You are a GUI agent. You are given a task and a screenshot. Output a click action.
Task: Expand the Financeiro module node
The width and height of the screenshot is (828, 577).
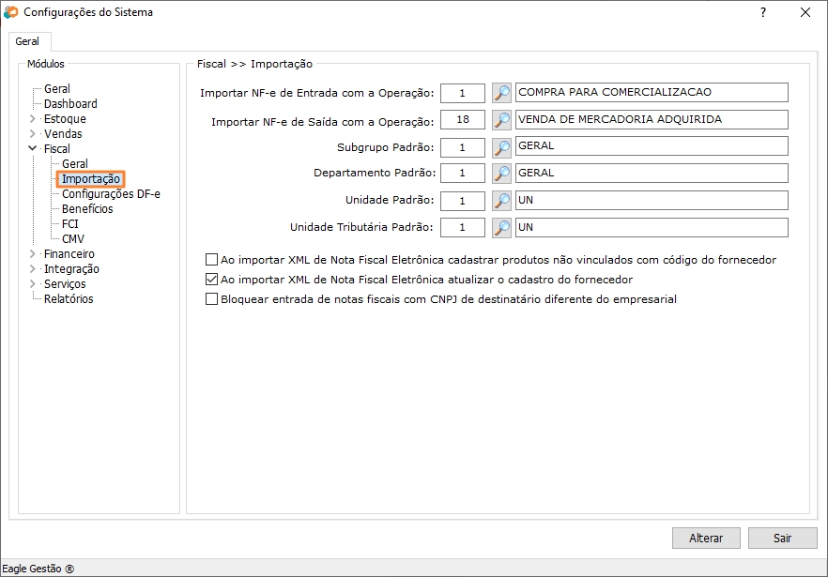tap(33, 254)
